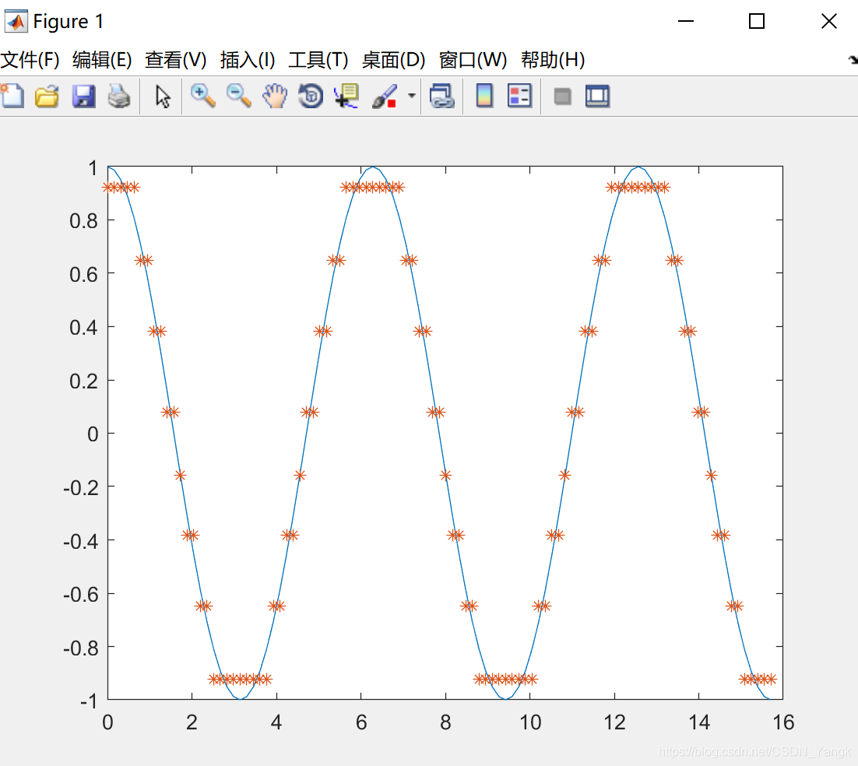The width and height of the screenshot is (858, 766).
Task: Click the New Figure icon
Action: [12, 97]
